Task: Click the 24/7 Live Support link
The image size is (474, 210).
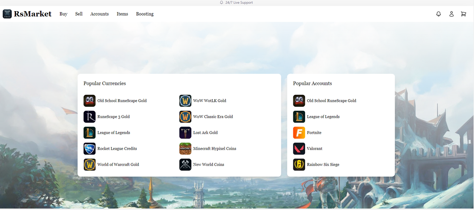Action: pos(239,3)
